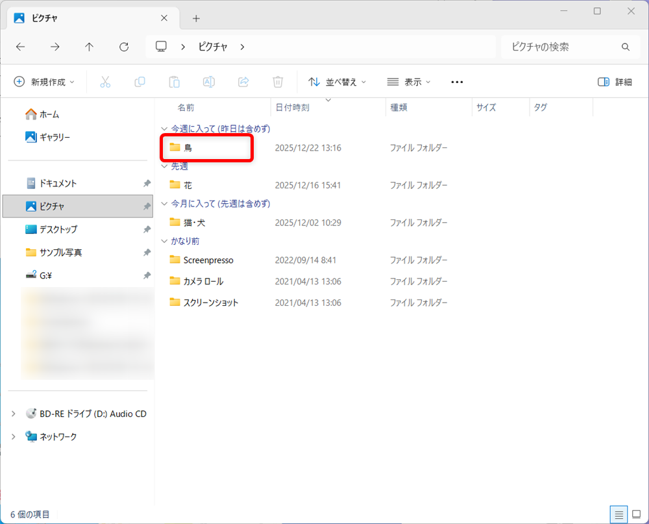Paste clipboard contents via paste icon
The height and width of the screenshot is (524, 649).
(174, 82)
